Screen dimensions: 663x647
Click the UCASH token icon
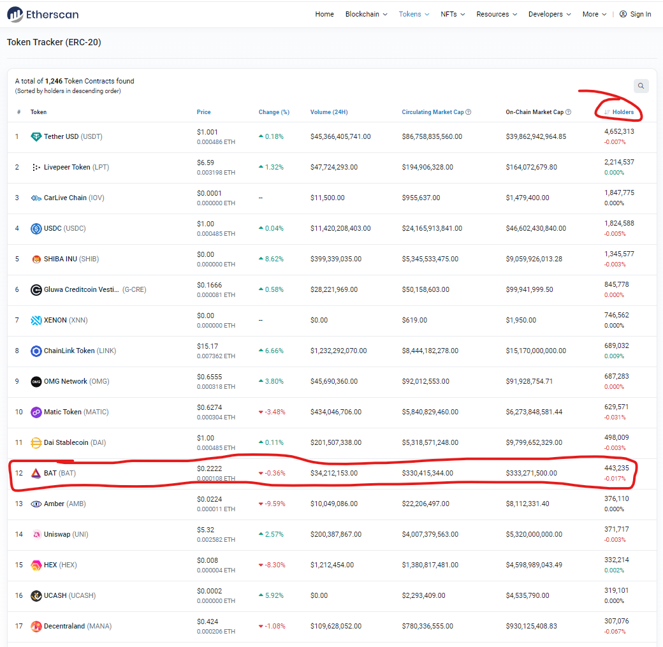click(x=36, y=595)
